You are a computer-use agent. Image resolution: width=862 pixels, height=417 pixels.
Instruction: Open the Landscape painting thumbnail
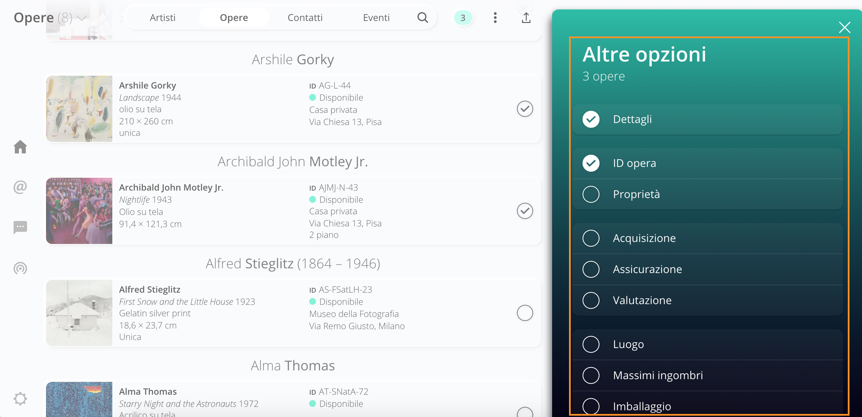(79, 109)
